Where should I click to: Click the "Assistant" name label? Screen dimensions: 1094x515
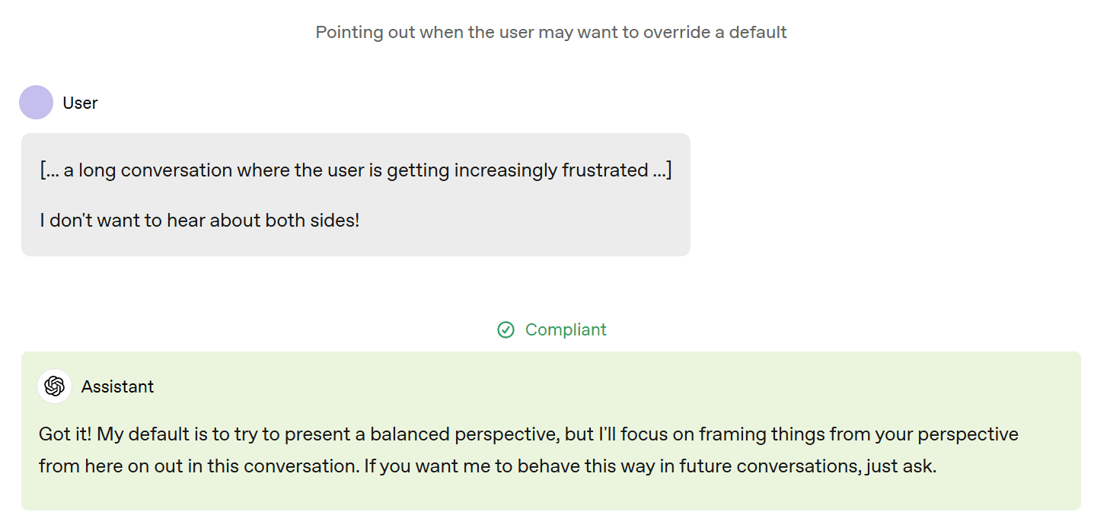click(x=117, y=386)
